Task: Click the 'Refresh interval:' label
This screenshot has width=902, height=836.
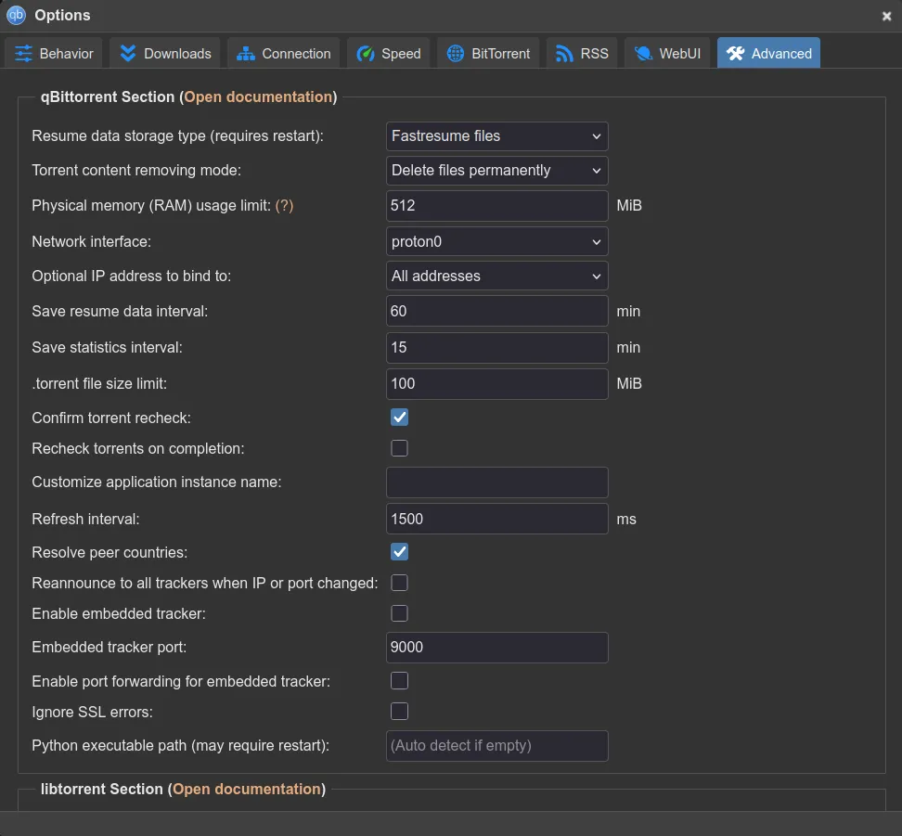Action: [85, 519]
